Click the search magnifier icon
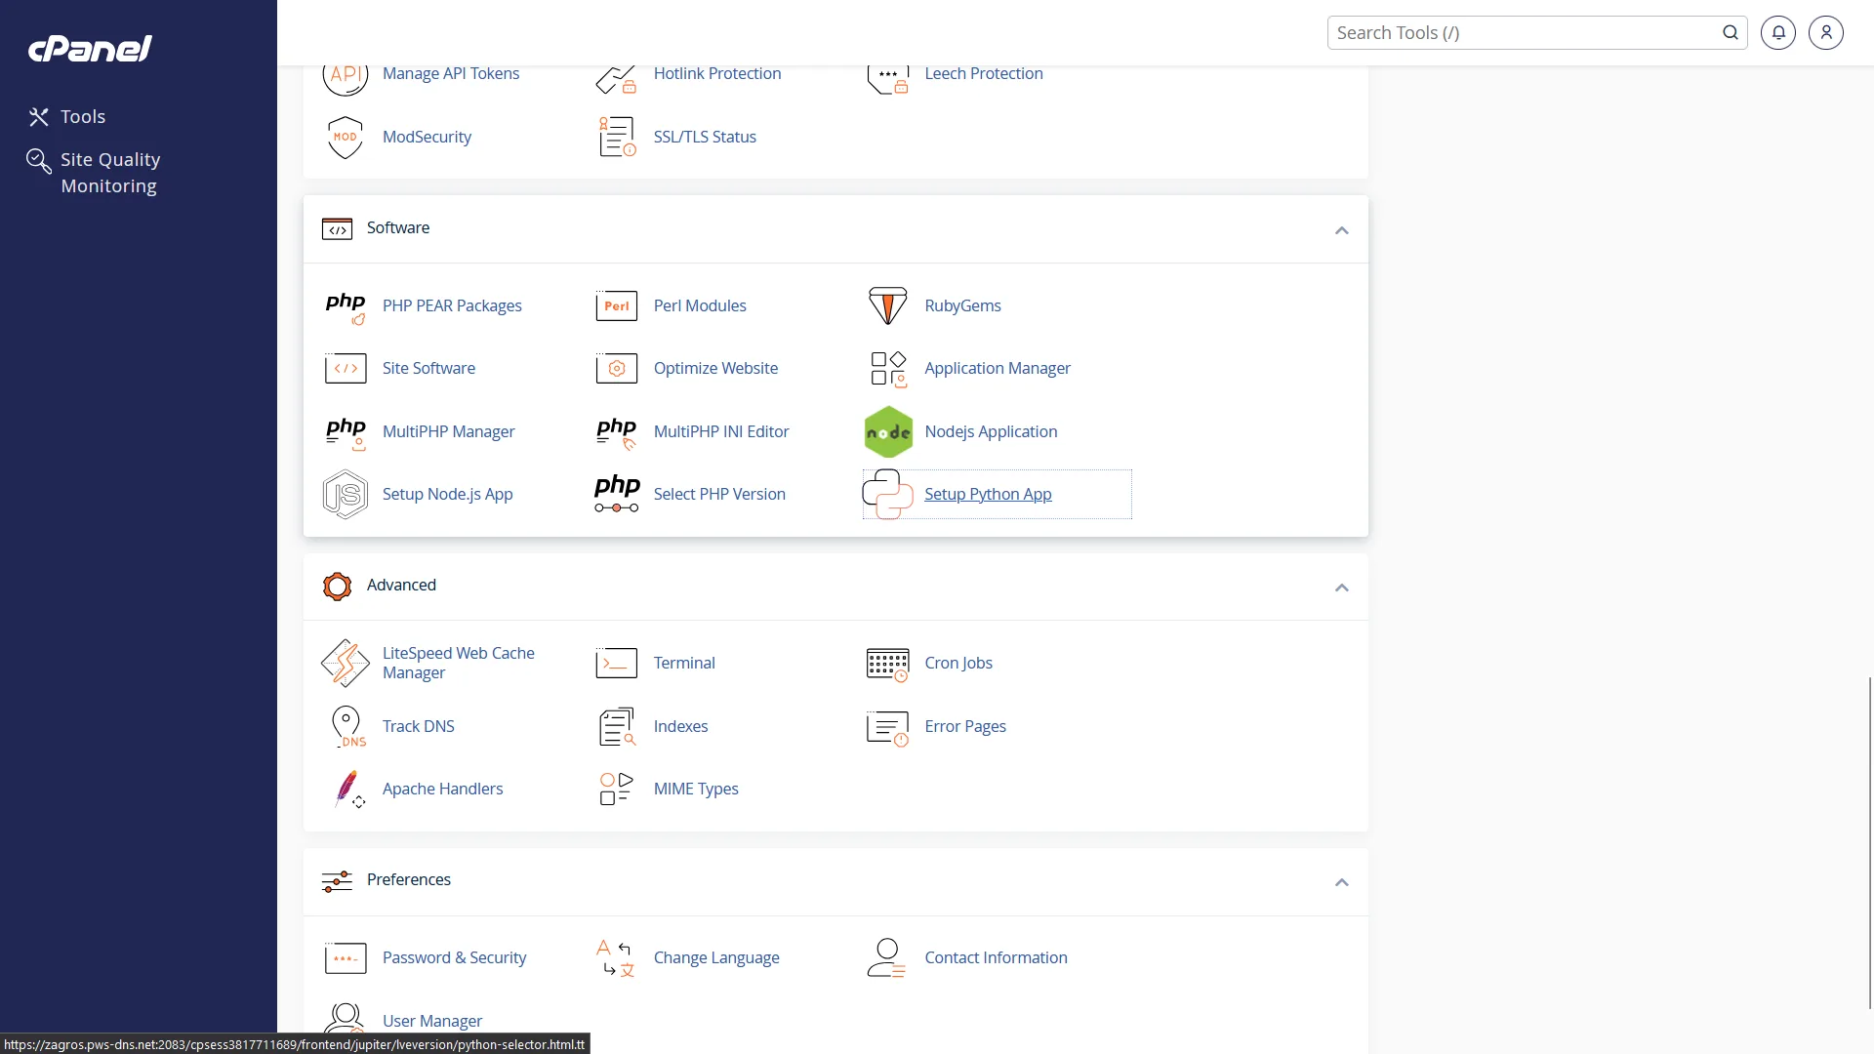The image size is (1874, 1054). (x=1731, y=32)
